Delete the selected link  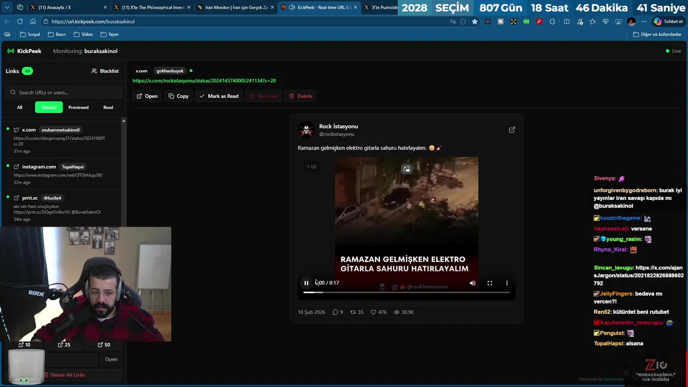300,96
